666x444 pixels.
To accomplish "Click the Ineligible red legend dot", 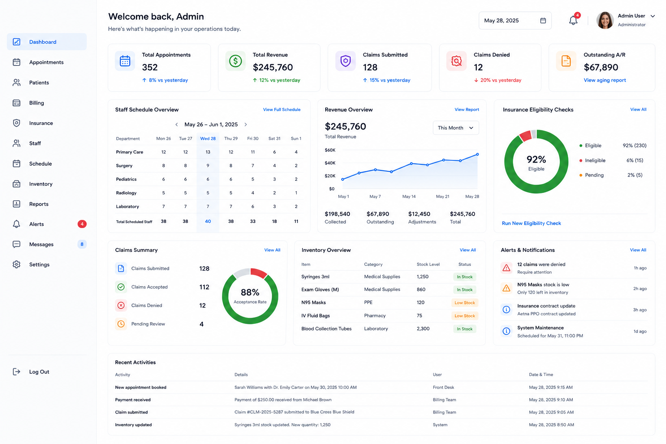I will (581, 160).
